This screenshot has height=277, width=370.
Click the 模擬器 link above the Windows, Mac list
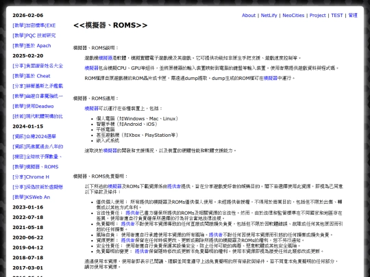click(x=91, y=109)
